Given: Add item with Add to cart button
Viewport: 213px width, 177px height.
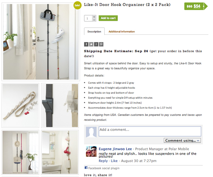Looking at the screenshot, I should (x=108, y=18).
